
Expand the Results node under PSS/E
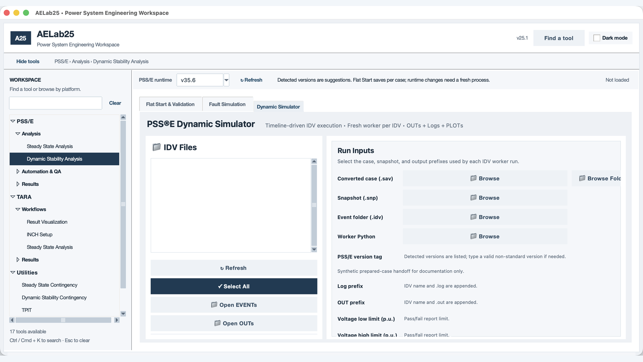(18, 184)
